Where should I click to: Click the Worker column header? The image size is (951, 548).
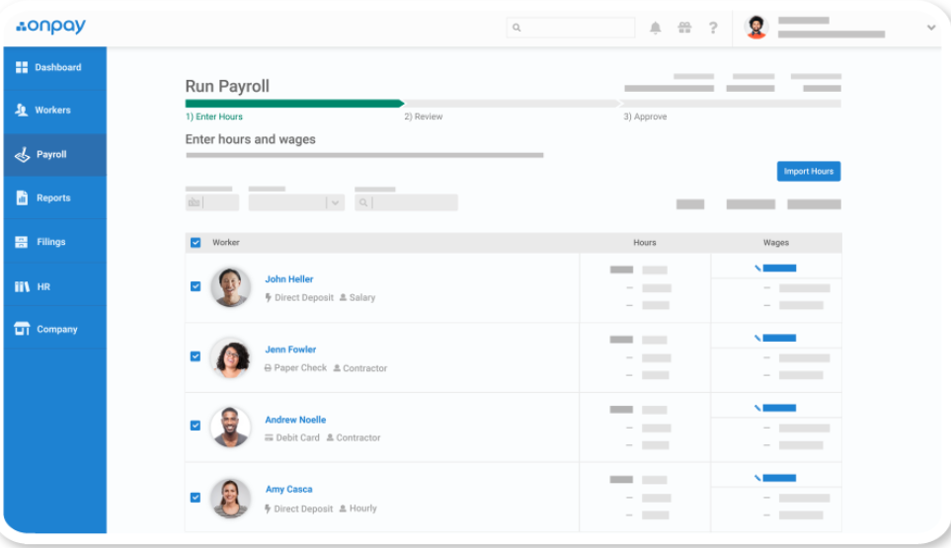tap(225, 243)
